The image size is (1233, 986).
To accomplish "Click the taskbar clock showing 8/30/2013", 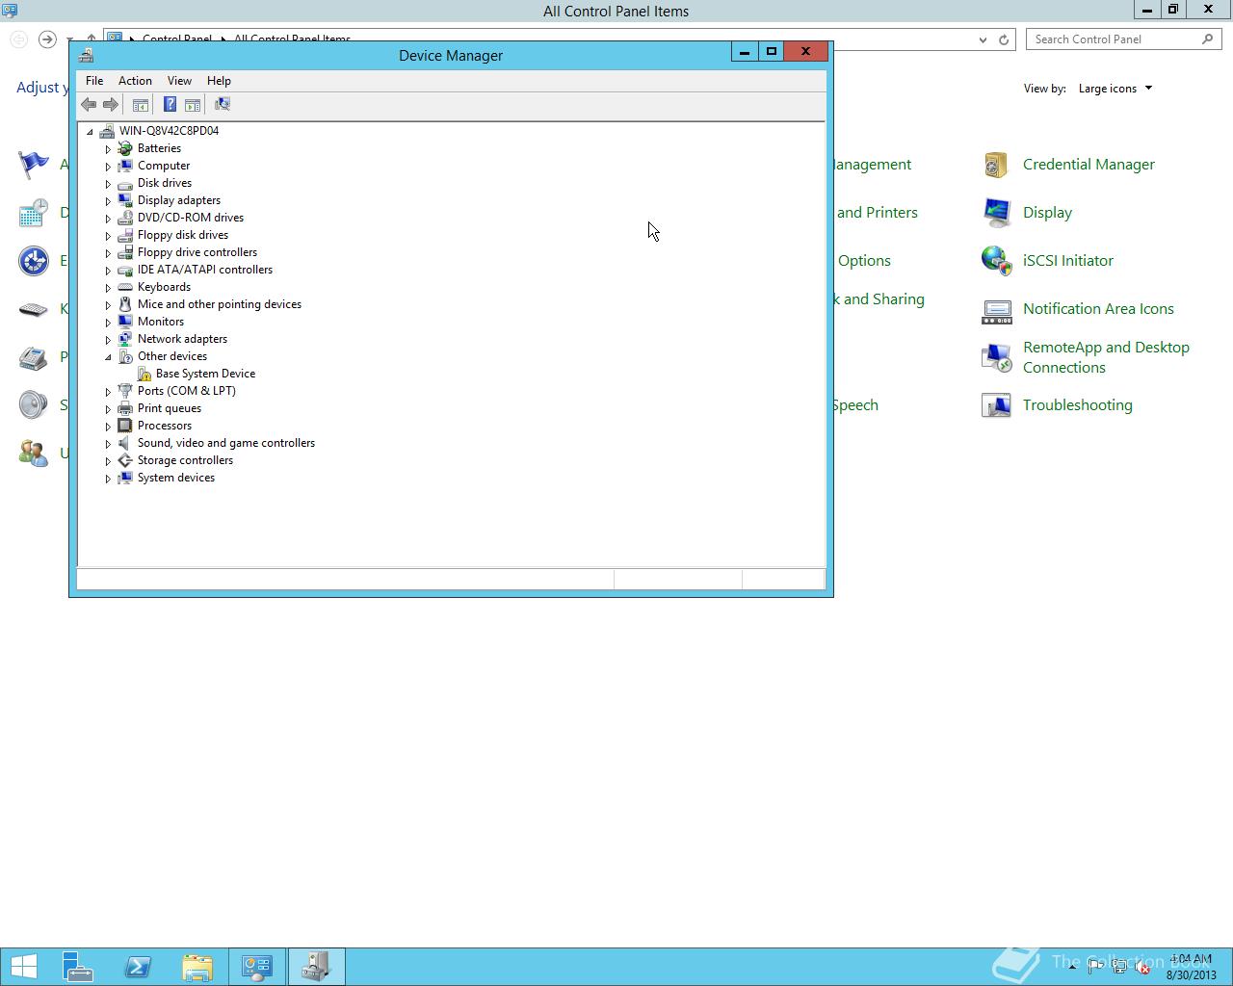I will click(x=1191, y=967).
